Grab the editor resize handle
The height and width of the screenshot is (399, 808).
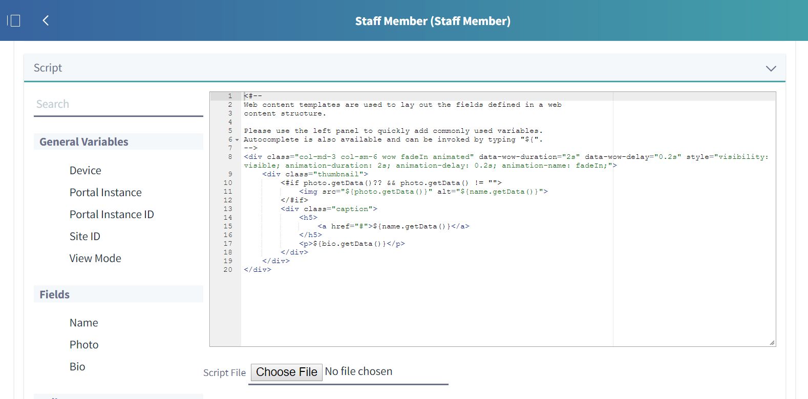pyautogui.click(x=772, y=343)
